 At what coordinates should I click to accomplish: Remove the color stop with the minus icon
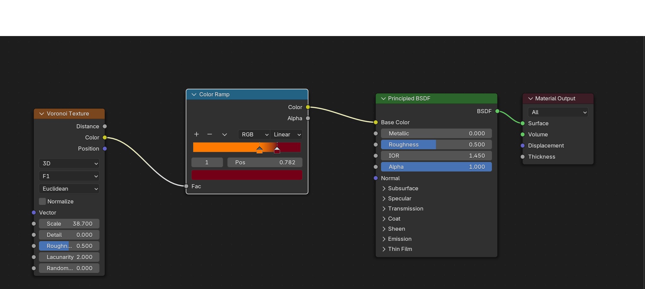click(210, 134)
